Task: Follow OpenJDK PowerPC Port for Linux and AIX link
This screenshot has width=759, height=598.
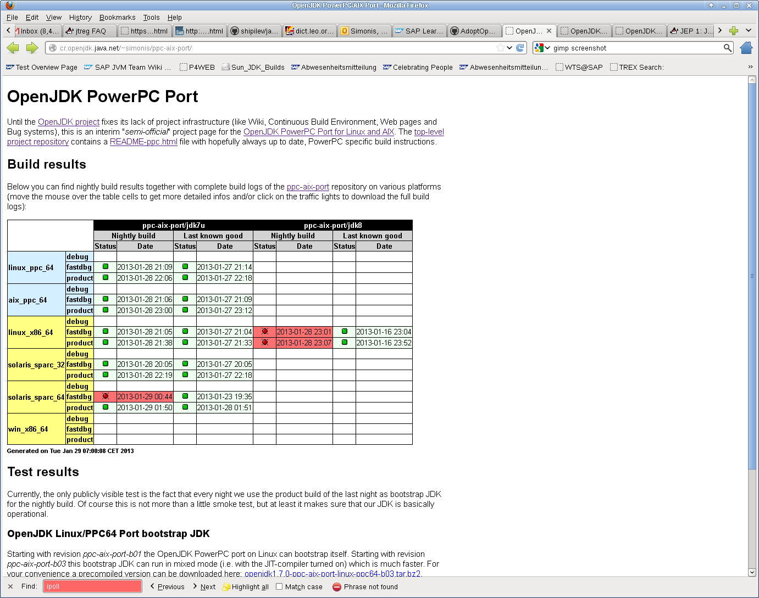Action: (x=319, y=132)
